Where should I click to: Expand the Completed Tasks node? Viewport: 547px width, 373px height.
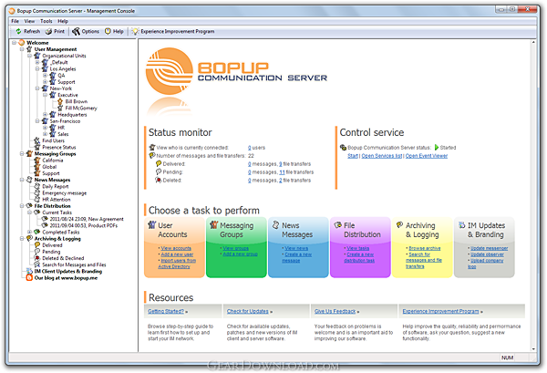30,232
